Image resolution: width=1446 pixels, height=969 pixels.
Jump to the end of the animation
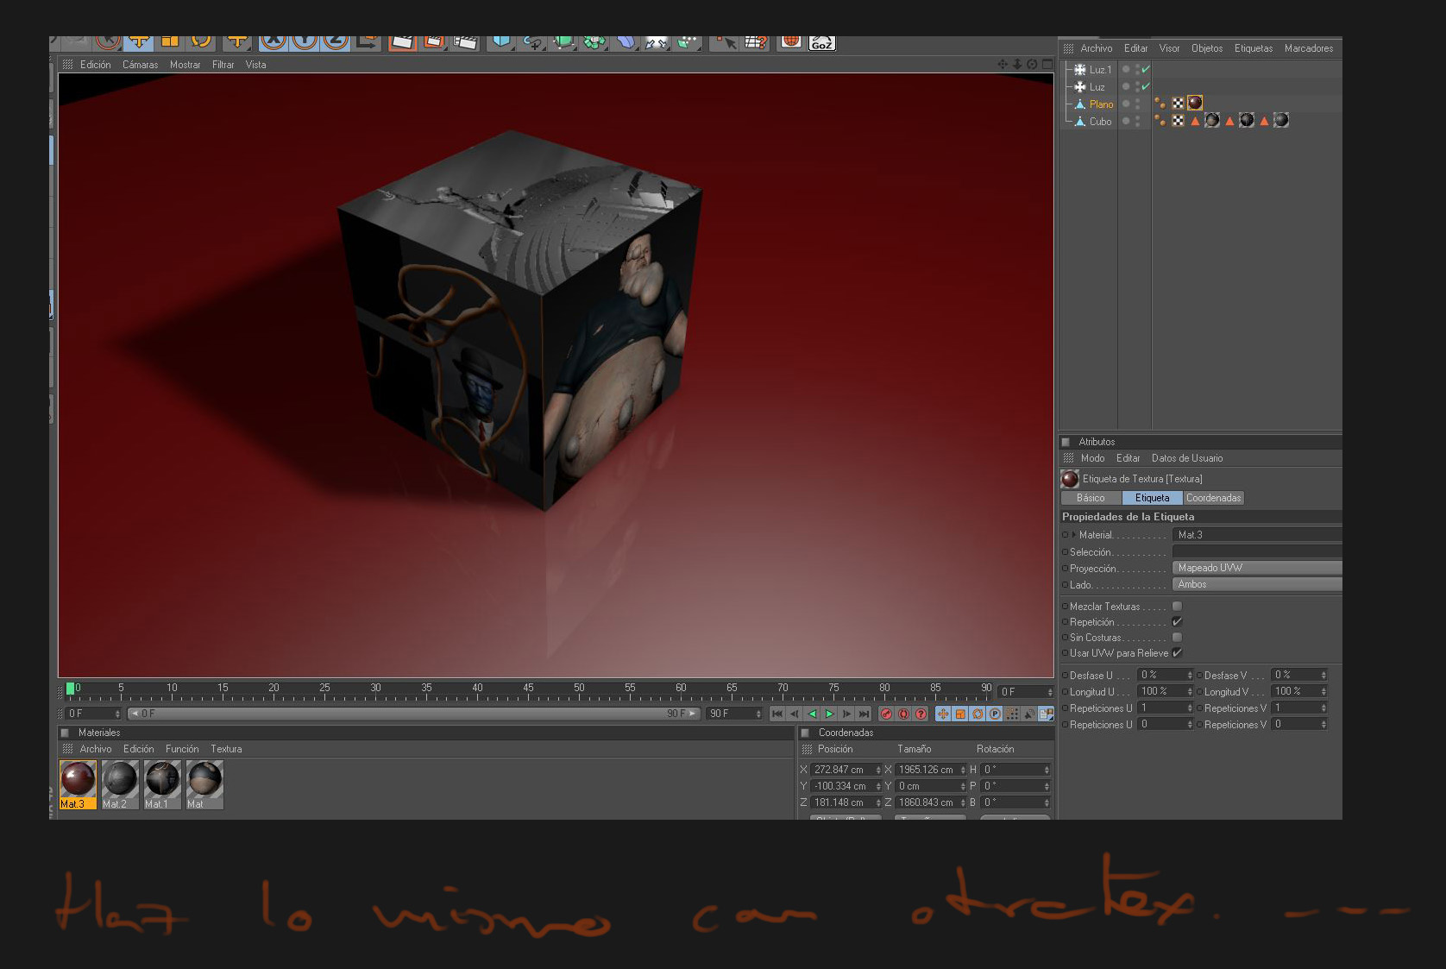[864, 714]
